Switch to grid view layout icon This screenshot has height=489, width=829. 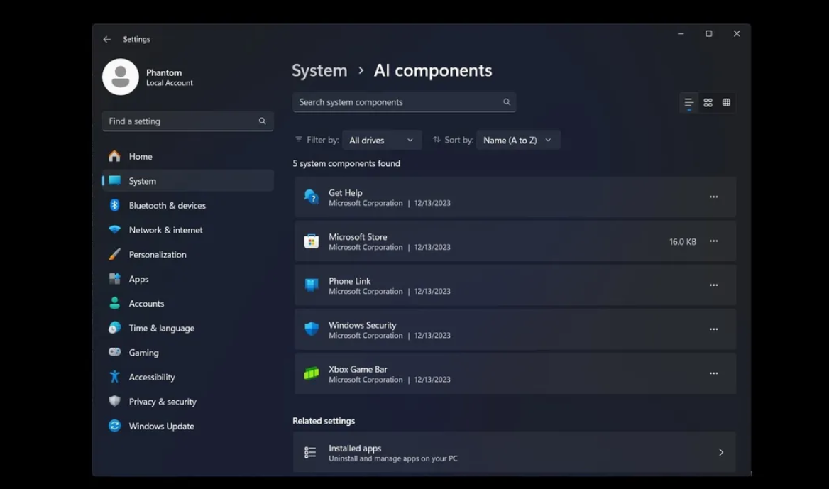click(708, 103)
